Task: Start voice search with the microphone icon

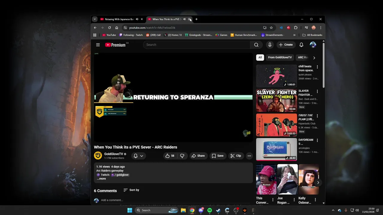Action: coord(270,45)
